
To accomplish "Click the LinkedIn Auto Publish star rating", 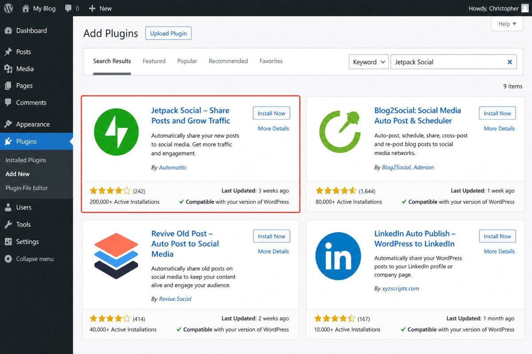I will (x=335, y=319).
